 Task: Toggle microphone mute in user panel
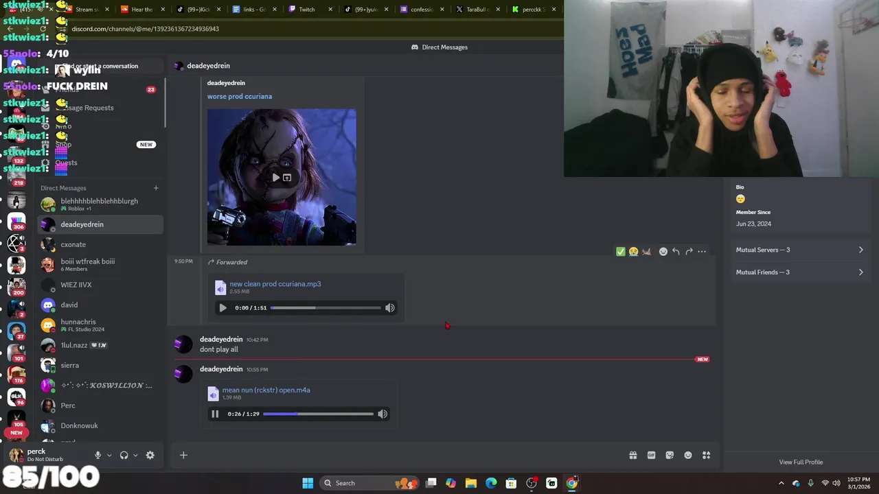[98, 455]
